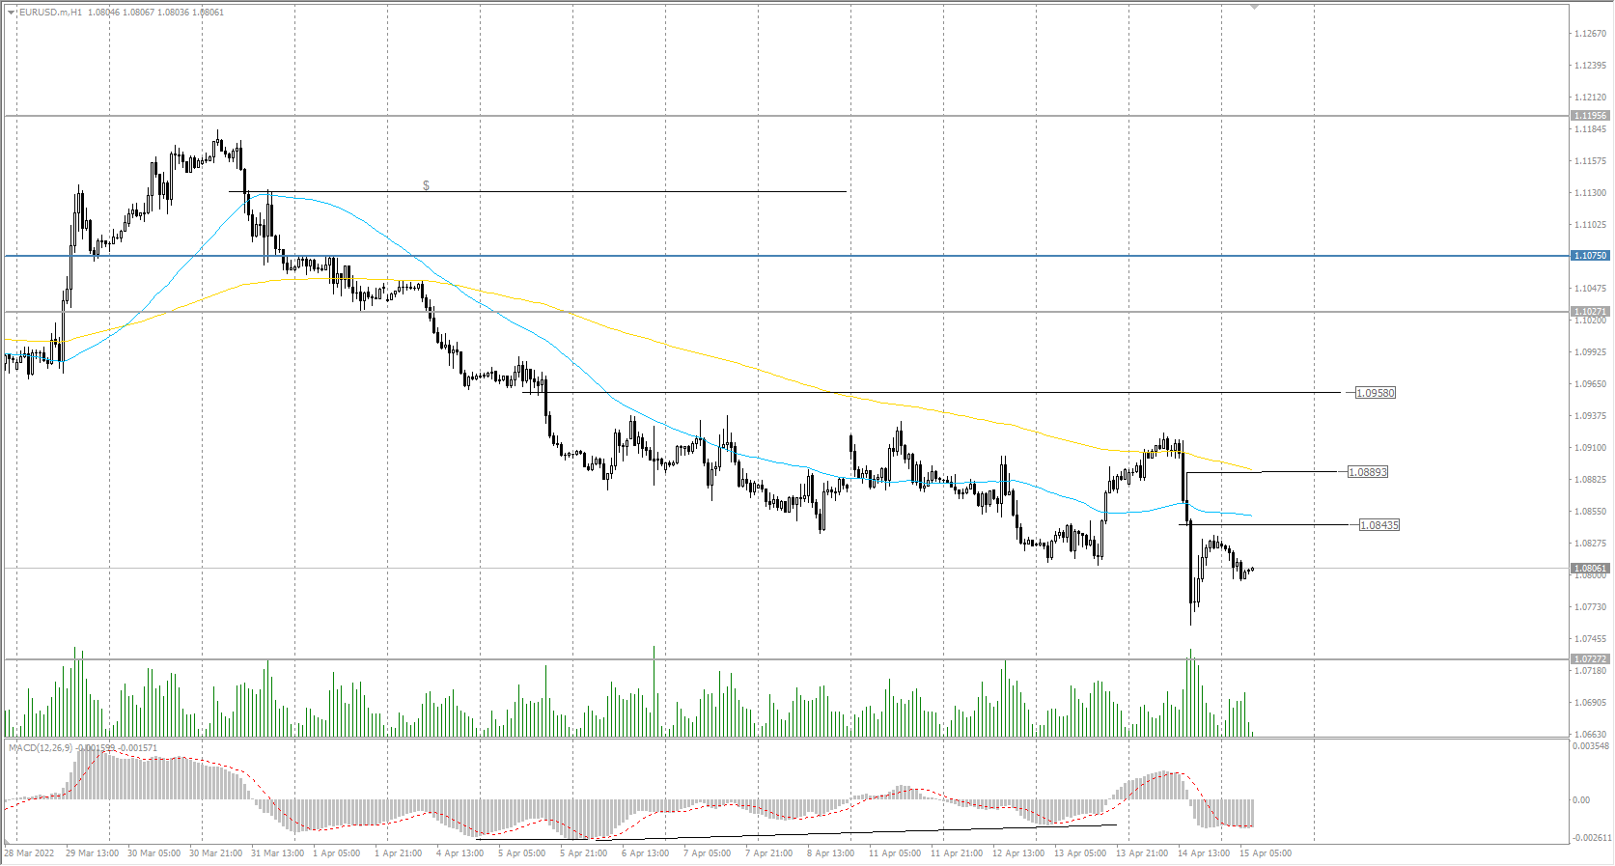Click the 1.07272 price tag on axis
The width and height of the screenshot is (1615, 866).
click(1591, 659)
